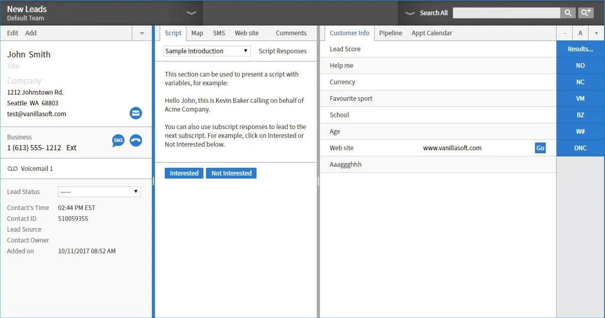Viewport: 605px width, 318px height.
Task: Click the Interested response button
Action: [x=184, y=173]
